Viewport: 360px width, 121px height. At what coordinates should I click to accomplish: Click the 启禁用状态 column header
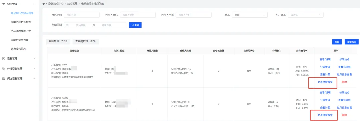[249, 51]
